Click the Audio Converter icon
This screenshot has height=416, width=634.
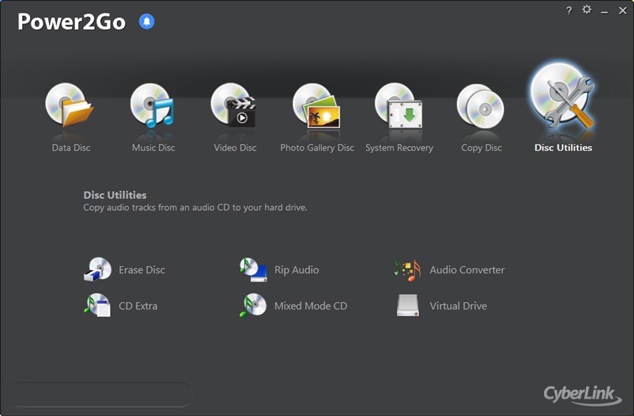coord(408,270)
